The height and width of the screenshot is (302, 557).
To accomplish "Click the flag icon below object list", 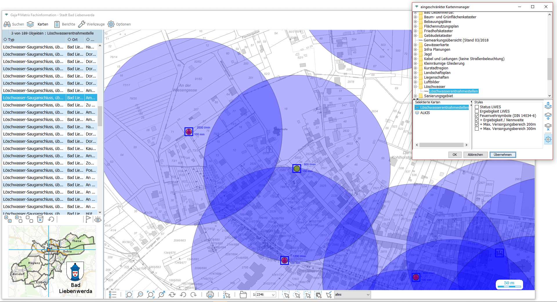I will coord(88,219).
